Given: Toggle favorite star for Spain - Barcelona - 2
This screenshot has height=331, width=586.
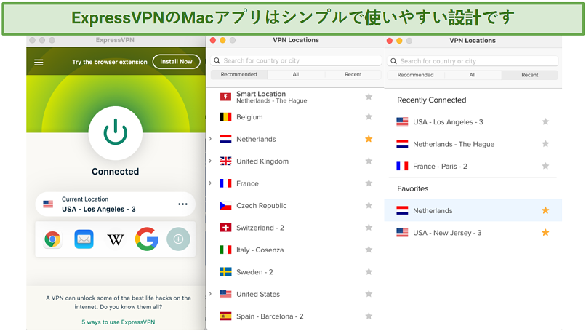Looking at the screenshot, I should coord(369,316).
